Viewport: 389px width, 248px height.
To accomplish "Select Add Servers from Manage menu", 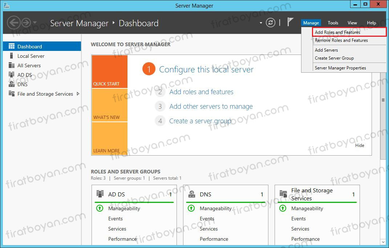I will point(349,50).
